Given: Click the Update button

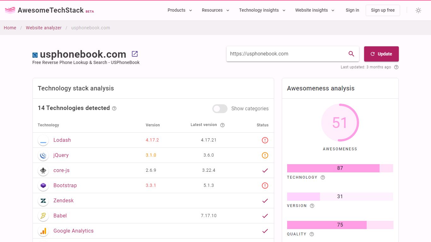Looking at the screenshot, I should click(x=381, y=54).
